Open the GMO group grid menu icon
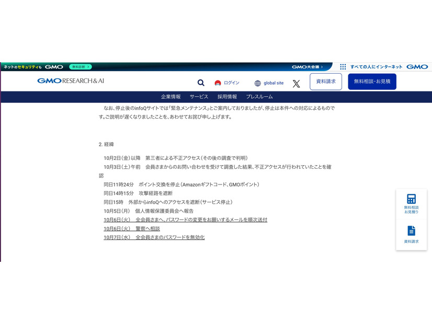The height and width of the screenshot is (324, 432). [343, 66]
